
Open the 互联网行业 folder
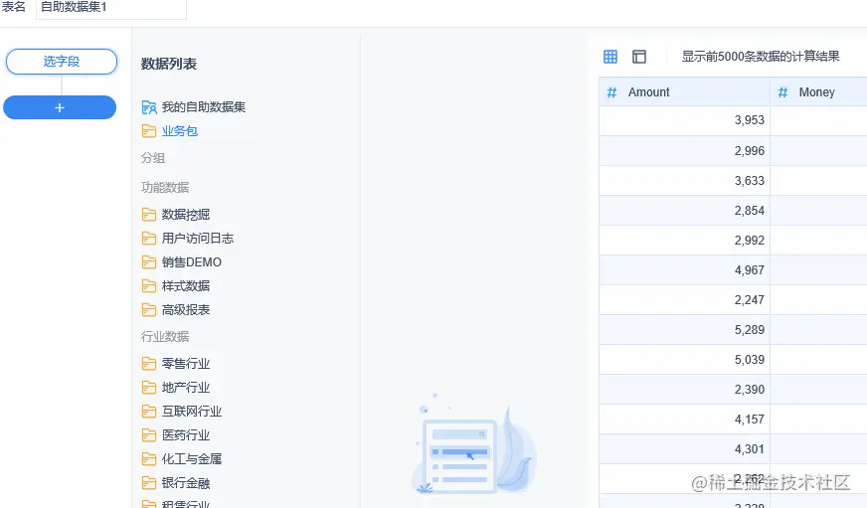[x=191, y=412]
